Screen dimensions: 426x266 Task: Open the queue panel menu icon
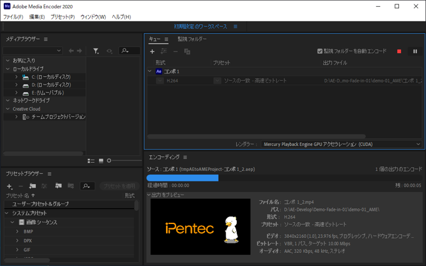click(x=166, y=39)
